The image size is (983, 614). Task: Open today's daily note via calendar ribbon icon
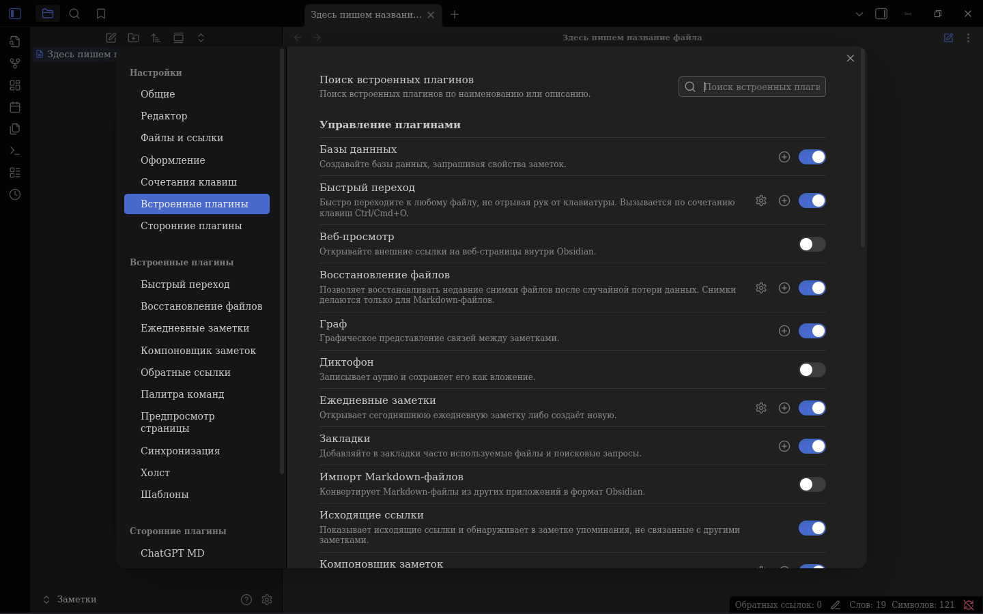click(15, 107)
